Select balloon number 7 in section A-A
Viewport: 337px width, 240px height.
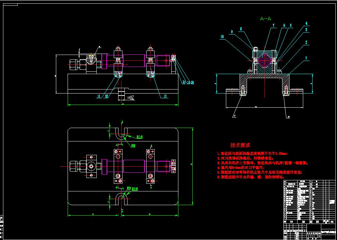(x=274, y=25)
